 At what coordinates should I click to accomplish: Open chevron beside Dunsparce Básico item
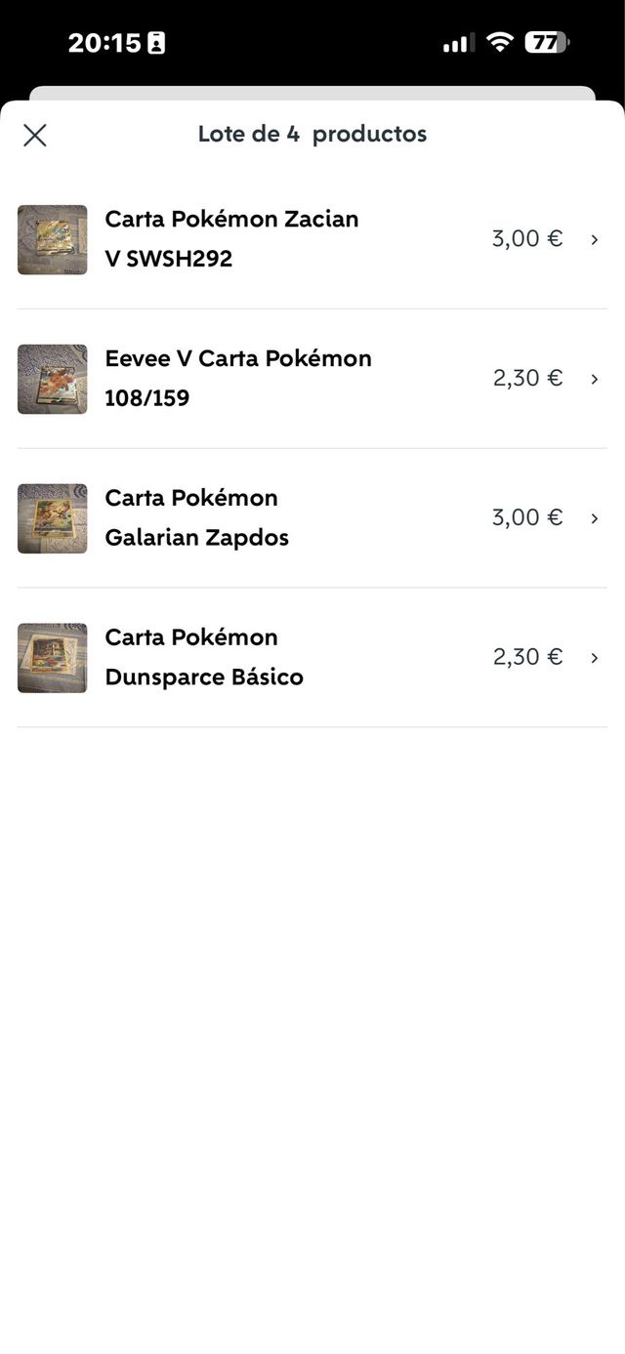click(x=594, y=658)
